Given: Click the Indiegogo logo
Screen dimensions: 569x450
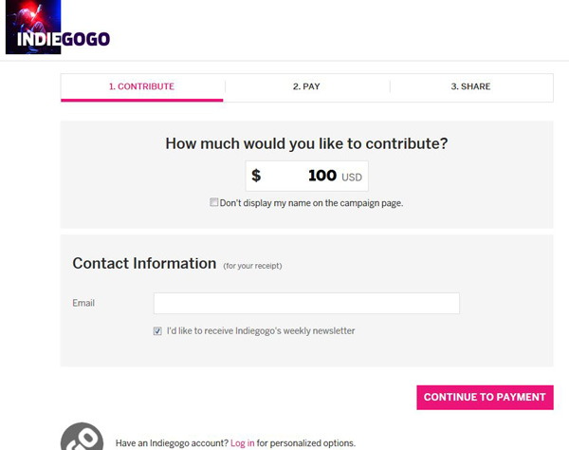Looking at the screenshot, I should tap(64, 39).
